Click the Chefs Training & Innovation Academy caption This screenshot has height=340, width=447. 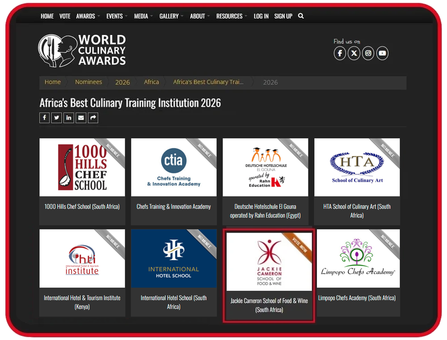(173, 207)
